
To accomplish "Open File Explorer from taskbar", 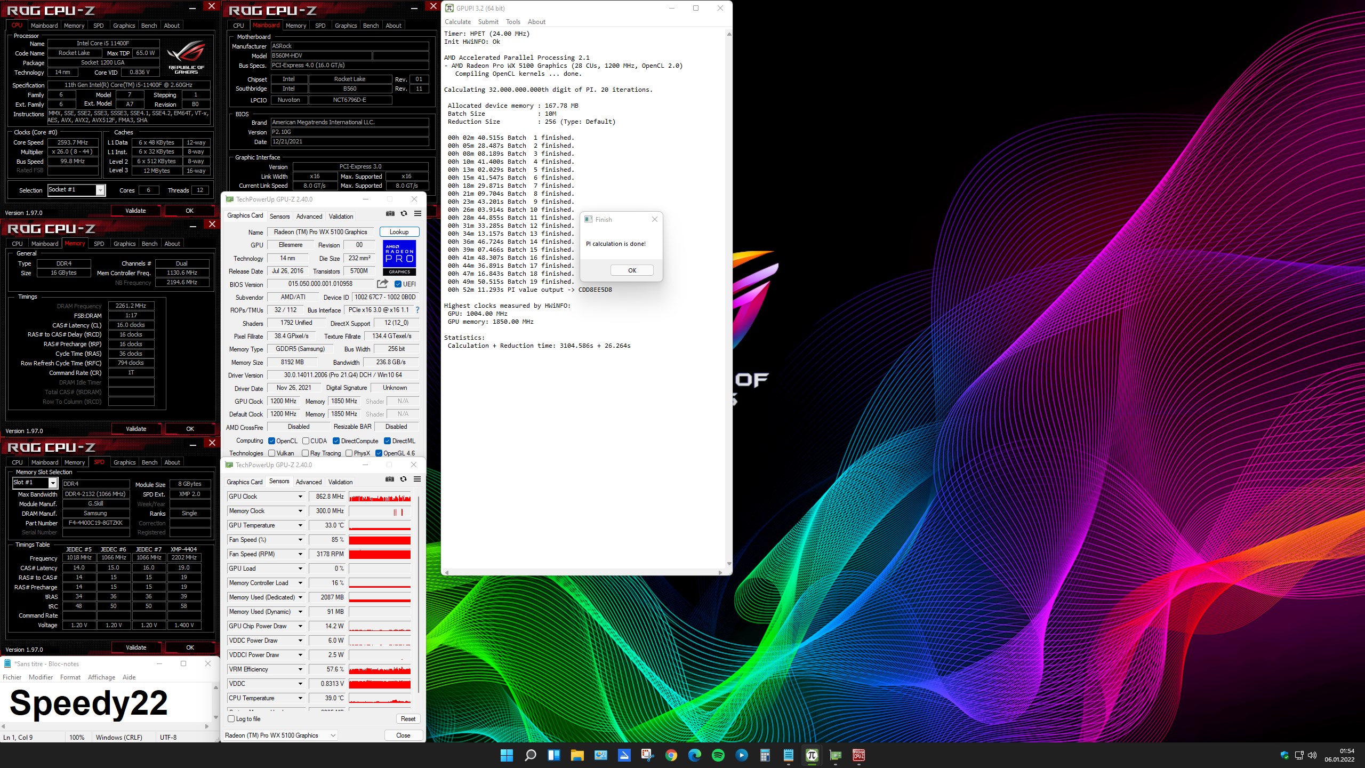I will tap(577, 755).
